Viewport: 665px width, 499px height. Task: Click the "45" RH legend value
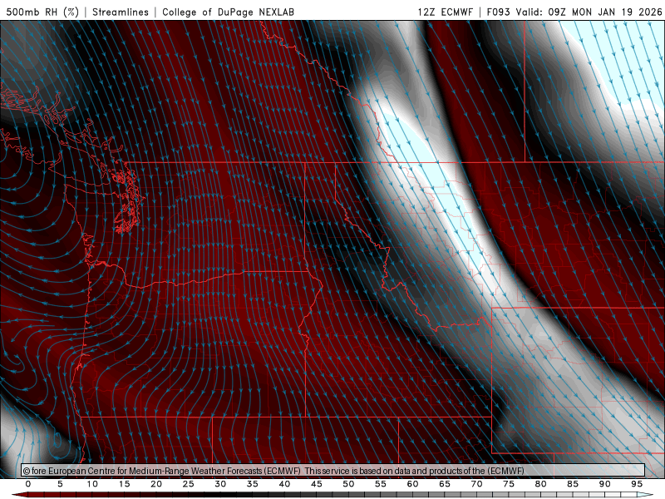[317, 484]
